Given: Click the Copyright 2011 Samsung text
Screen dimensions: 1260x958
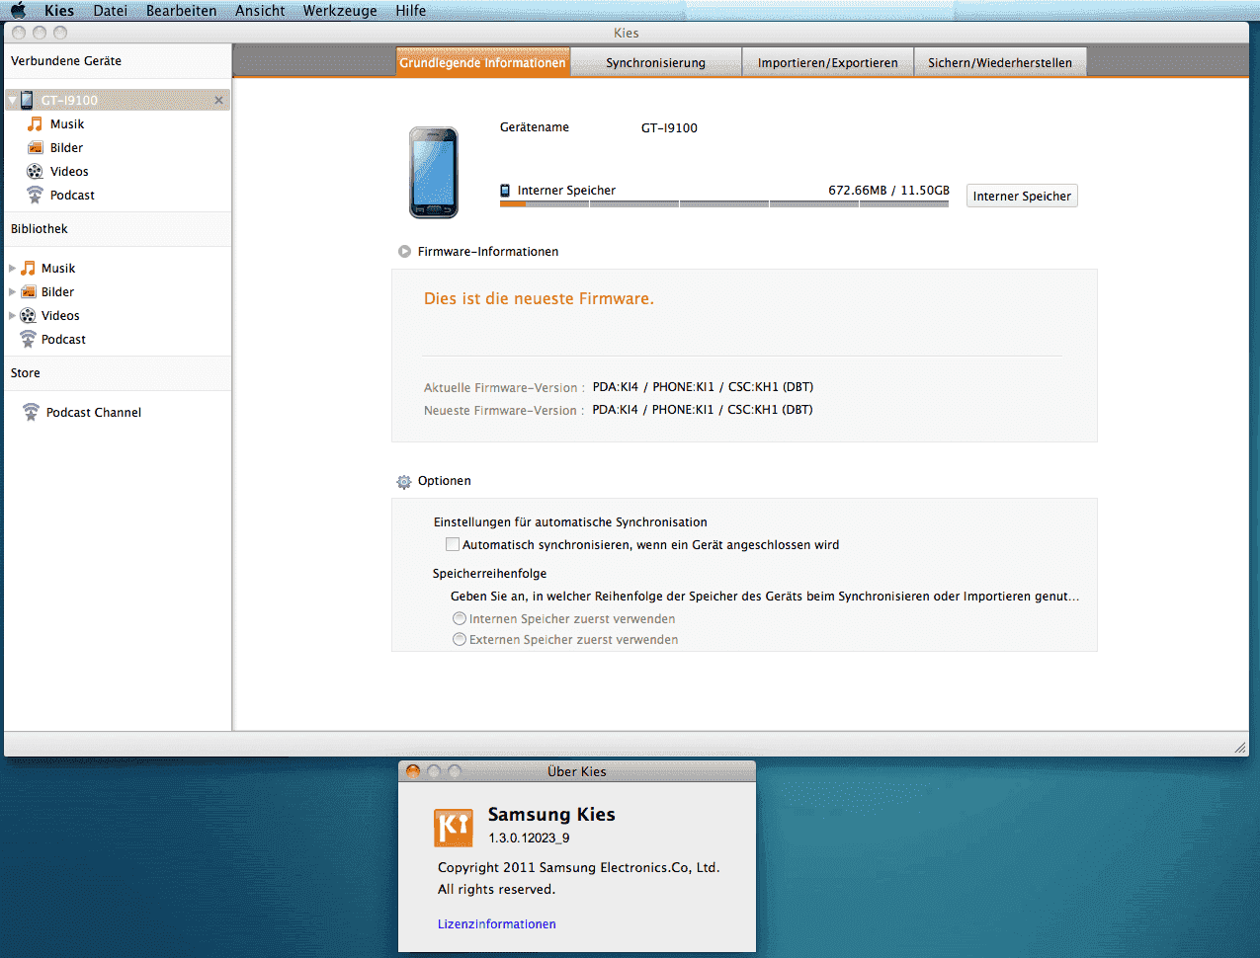Looking at the screenshot, I should click(x=579, y=868).
